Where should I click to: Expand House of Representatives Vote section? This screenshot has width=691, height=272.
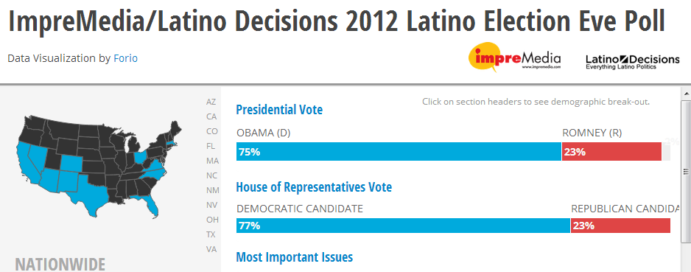tap(314, 187)
